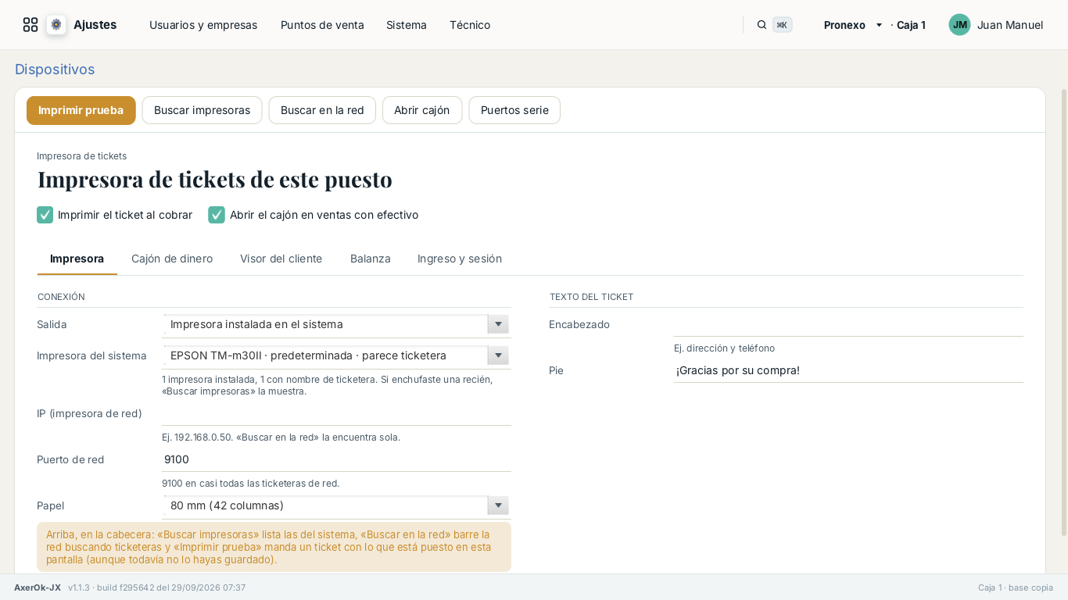1068x600 pixels.
Task: Click the Imprimir prueba button
Action: (81, 110)
